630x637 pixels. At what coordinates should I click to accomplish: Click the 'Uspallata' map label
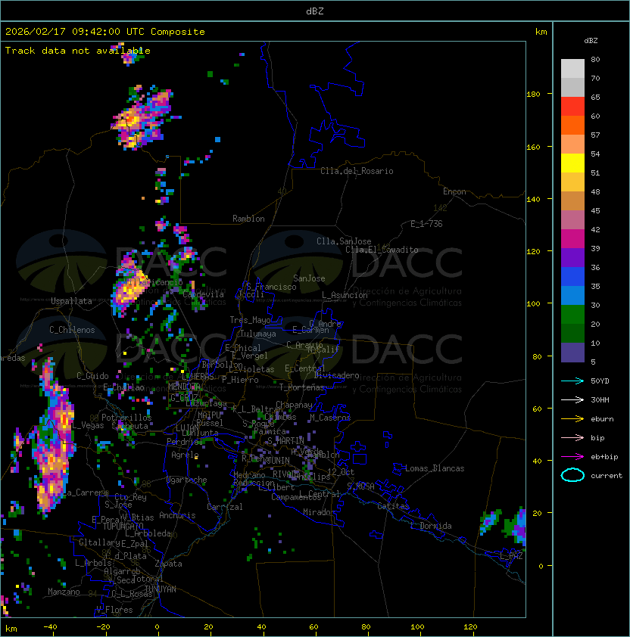point(71,301)
